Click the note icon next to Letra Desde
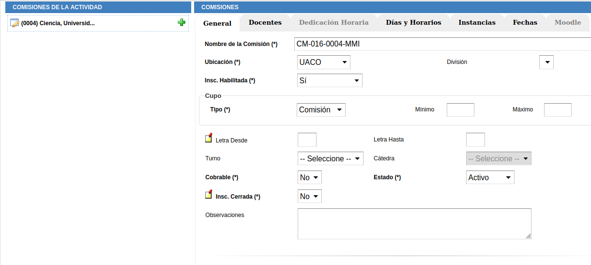Screen dimensions: 591x265 [x=209, y=138]
